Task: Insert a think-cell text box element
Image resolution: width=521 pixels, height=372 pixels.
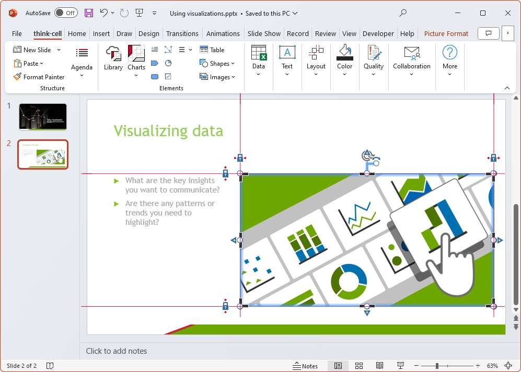Action: pos(155,50)
